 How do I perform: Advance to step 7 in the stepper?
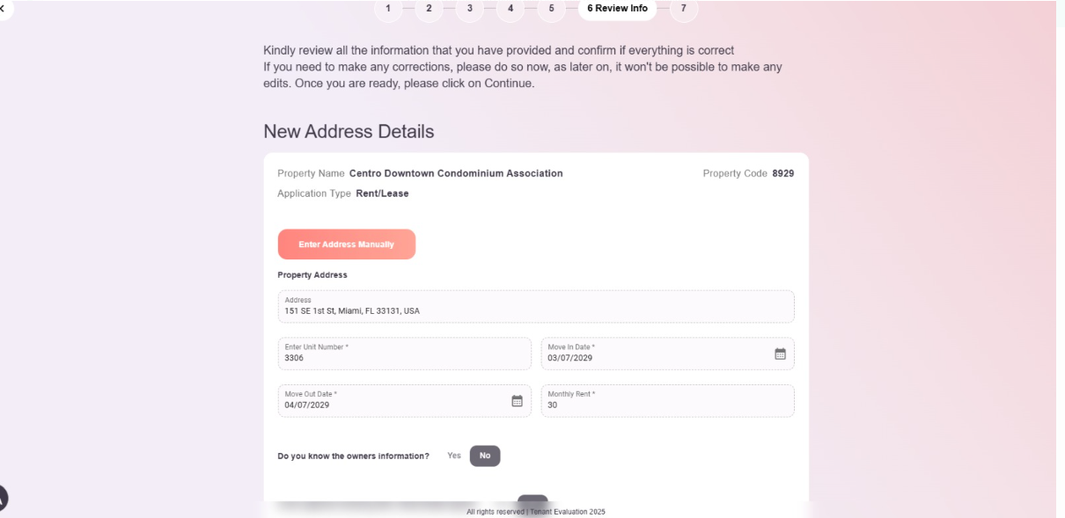684,9
